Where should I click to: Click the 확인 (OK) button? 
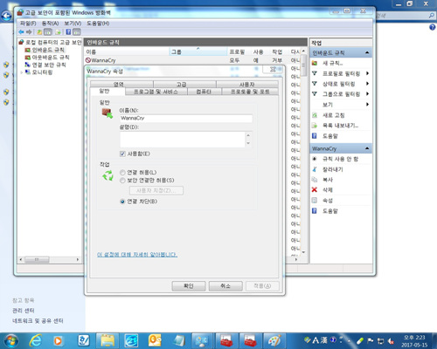click(189, 286)
